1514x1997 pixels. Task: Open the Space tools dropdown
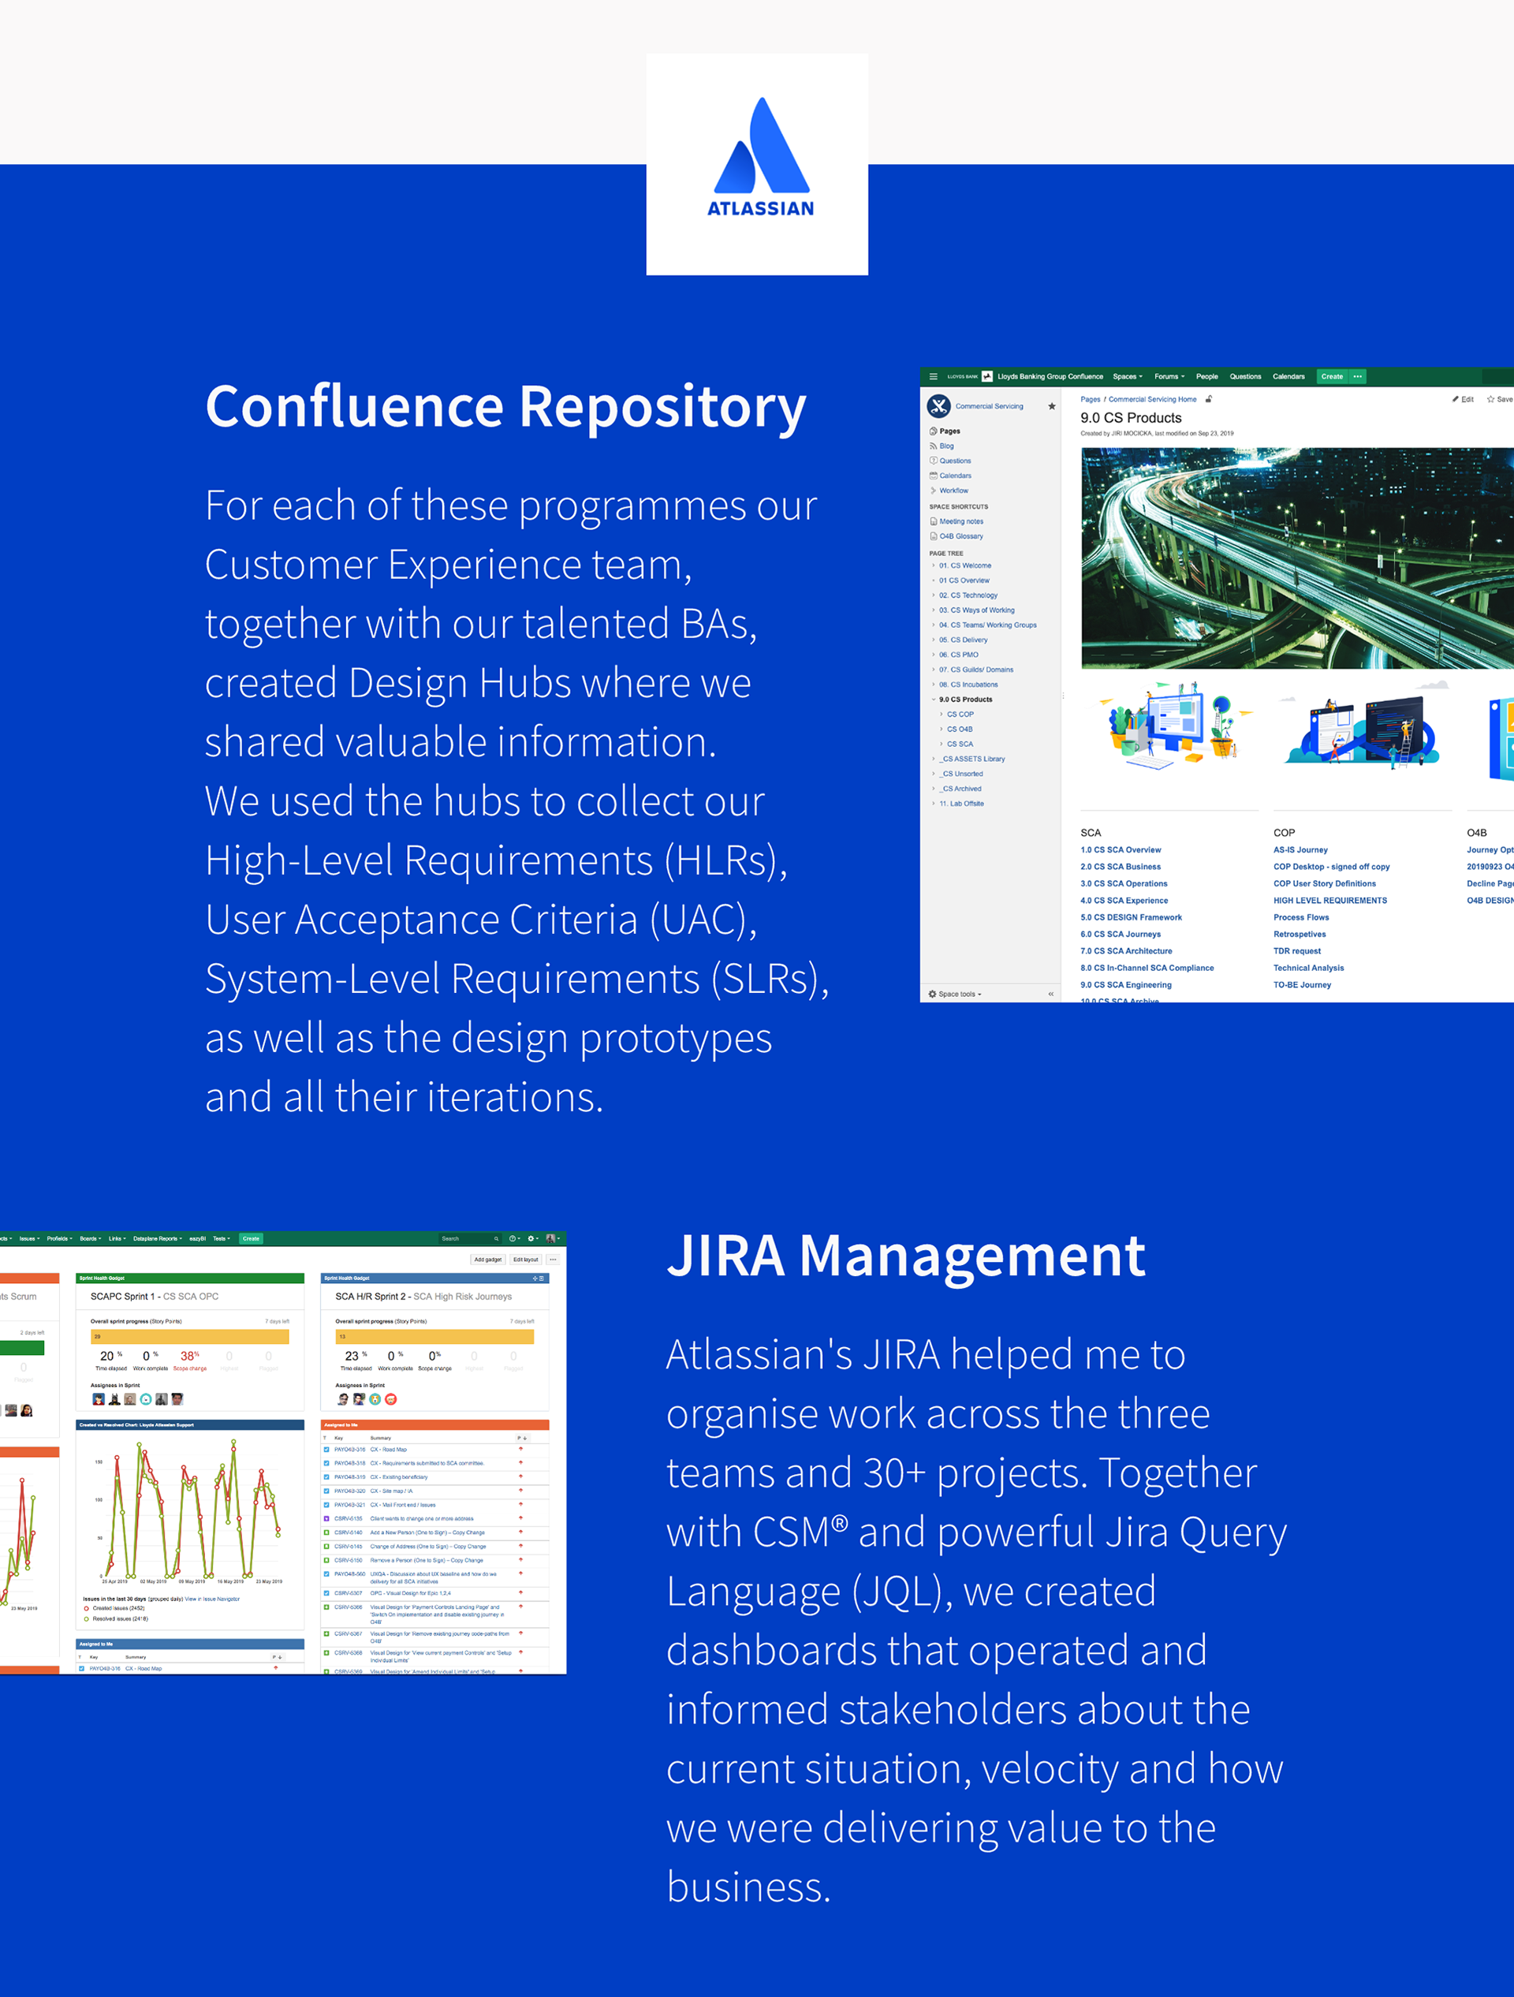[955, 994]
